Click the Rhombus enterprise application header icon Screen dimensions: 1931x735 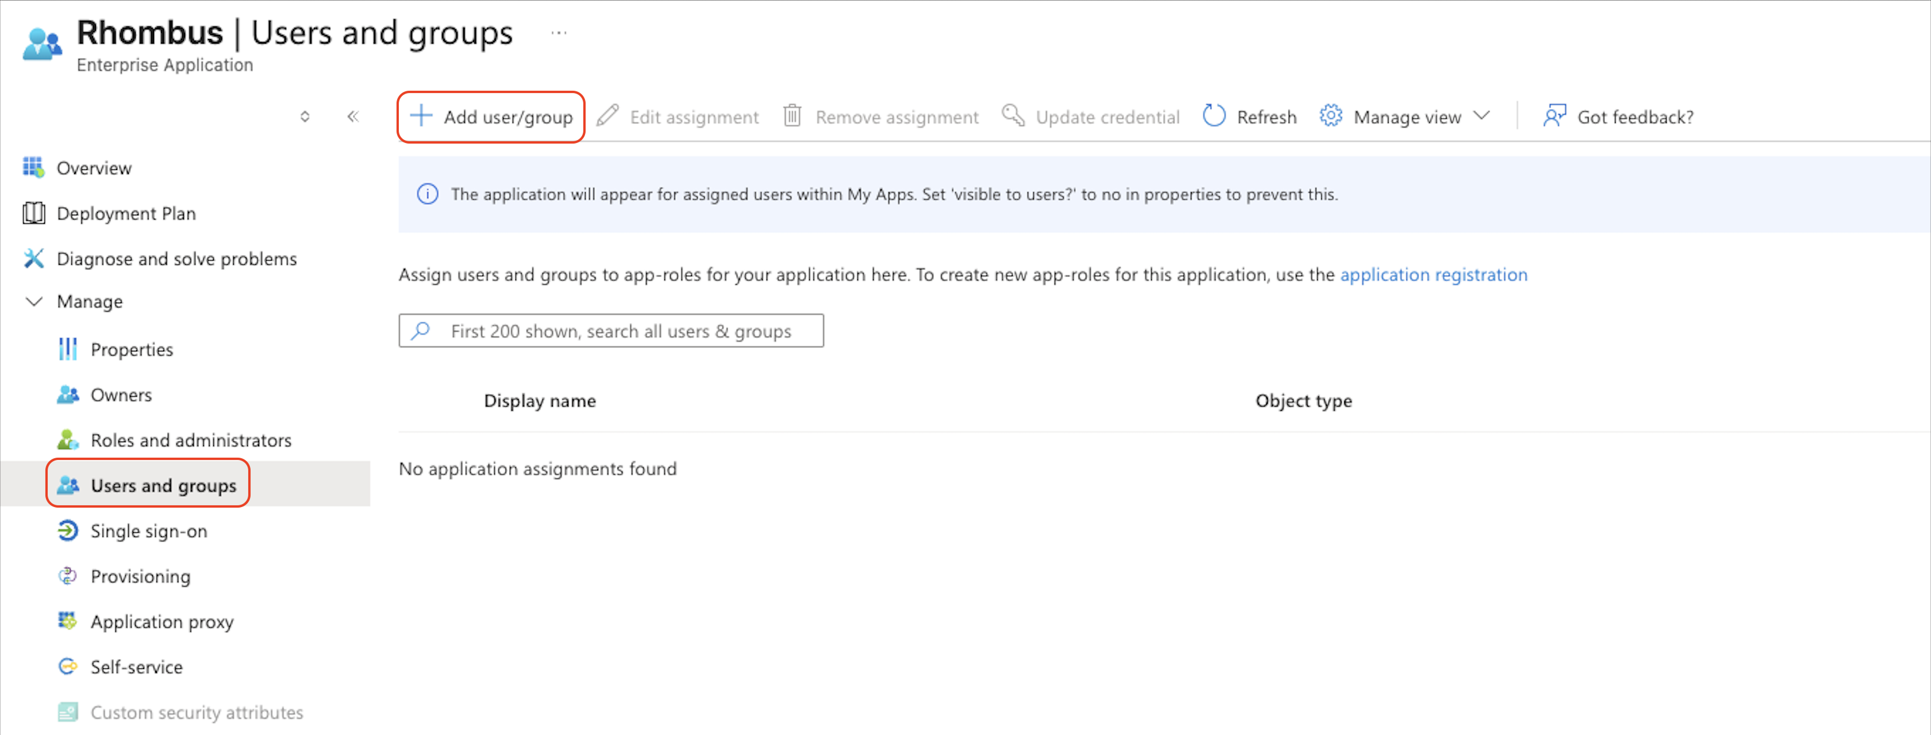[x=42, y=45]
